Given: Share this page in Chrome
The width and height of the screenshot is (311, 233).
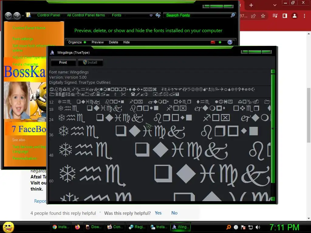Looking at the screenshot, I should [253, 16].
